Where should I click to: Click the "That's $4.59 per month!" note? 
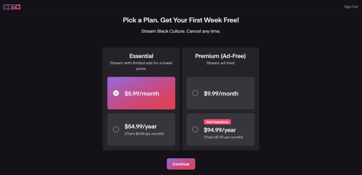tap(144, 134)
